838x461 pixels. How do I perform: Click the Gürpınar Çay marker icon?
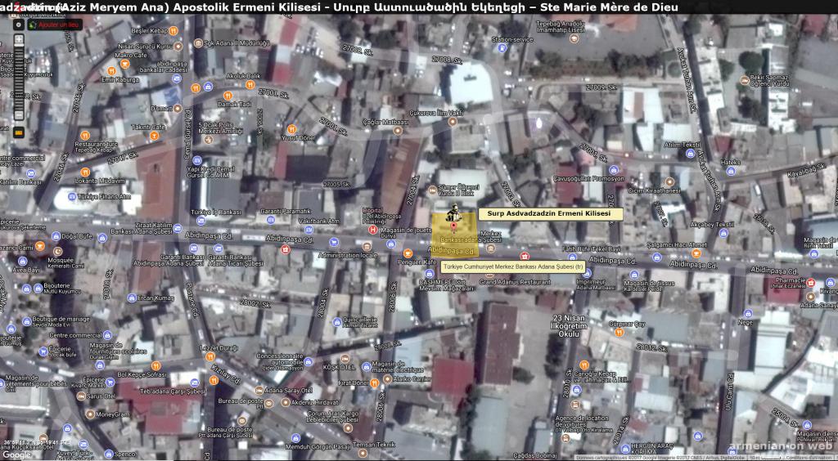[619, 332]
